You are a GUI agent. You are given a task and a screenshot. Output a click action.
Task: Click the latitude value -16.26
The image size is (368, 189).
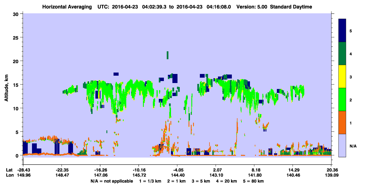(100, 170)
